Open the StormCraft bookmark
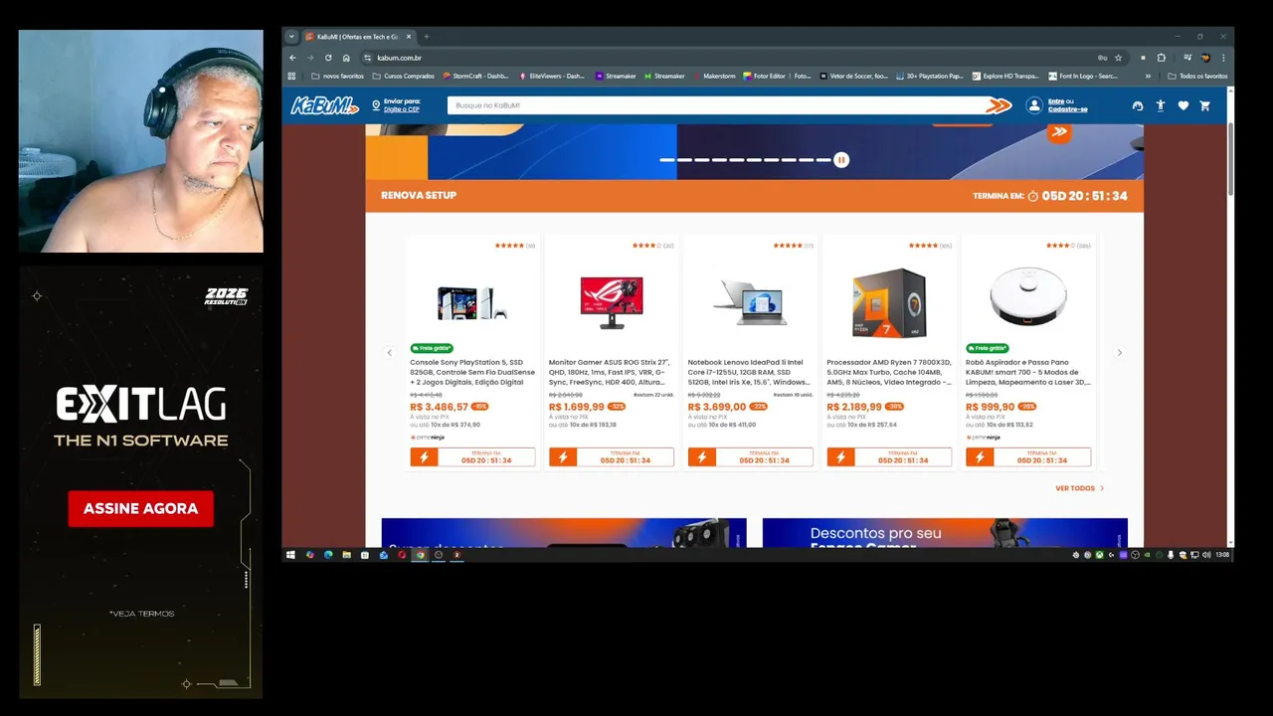Viewport: 1273px width, 716px height. point(475,76)
